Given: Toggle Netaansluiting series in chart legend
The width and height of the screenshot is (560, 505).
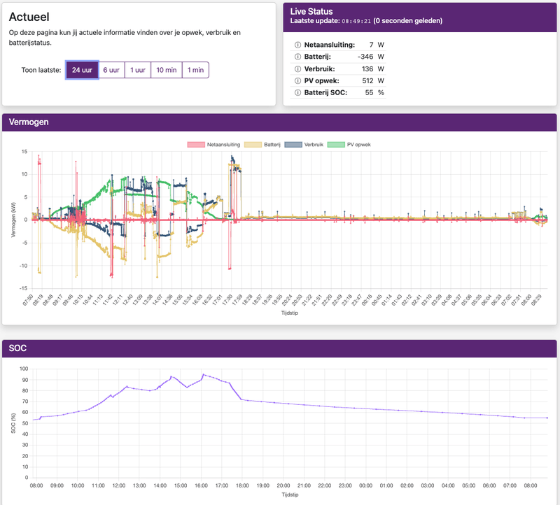Looking at the screenshot, I should click(213, 145).
